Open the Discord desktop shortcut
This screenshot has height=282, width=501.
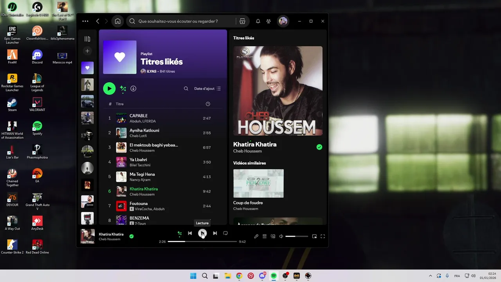(37, 57)
